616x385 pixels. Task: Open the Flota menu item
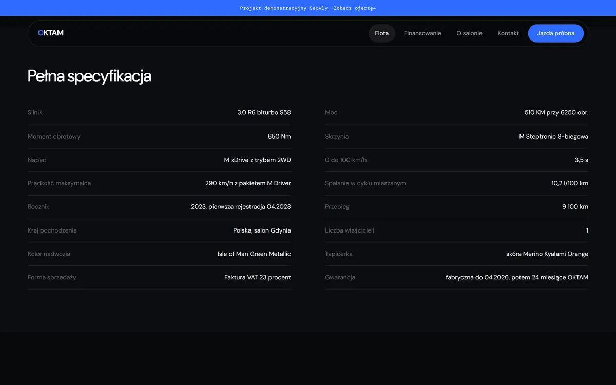382,33
